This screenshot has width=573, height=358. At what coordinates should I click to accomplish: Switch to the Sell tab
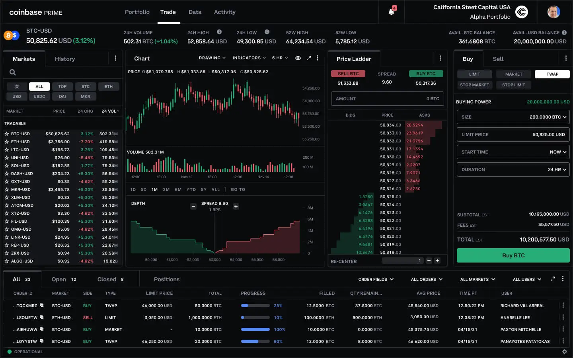coord(498,58)
